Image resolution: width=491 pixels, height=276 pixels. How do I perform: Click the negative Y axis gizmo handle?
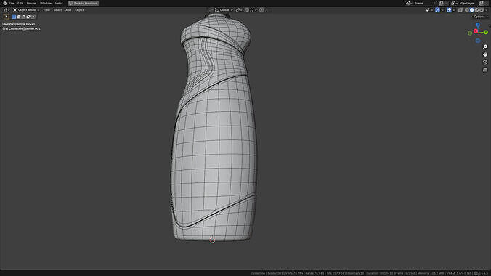pyautogui.click(x=470, y=33)
